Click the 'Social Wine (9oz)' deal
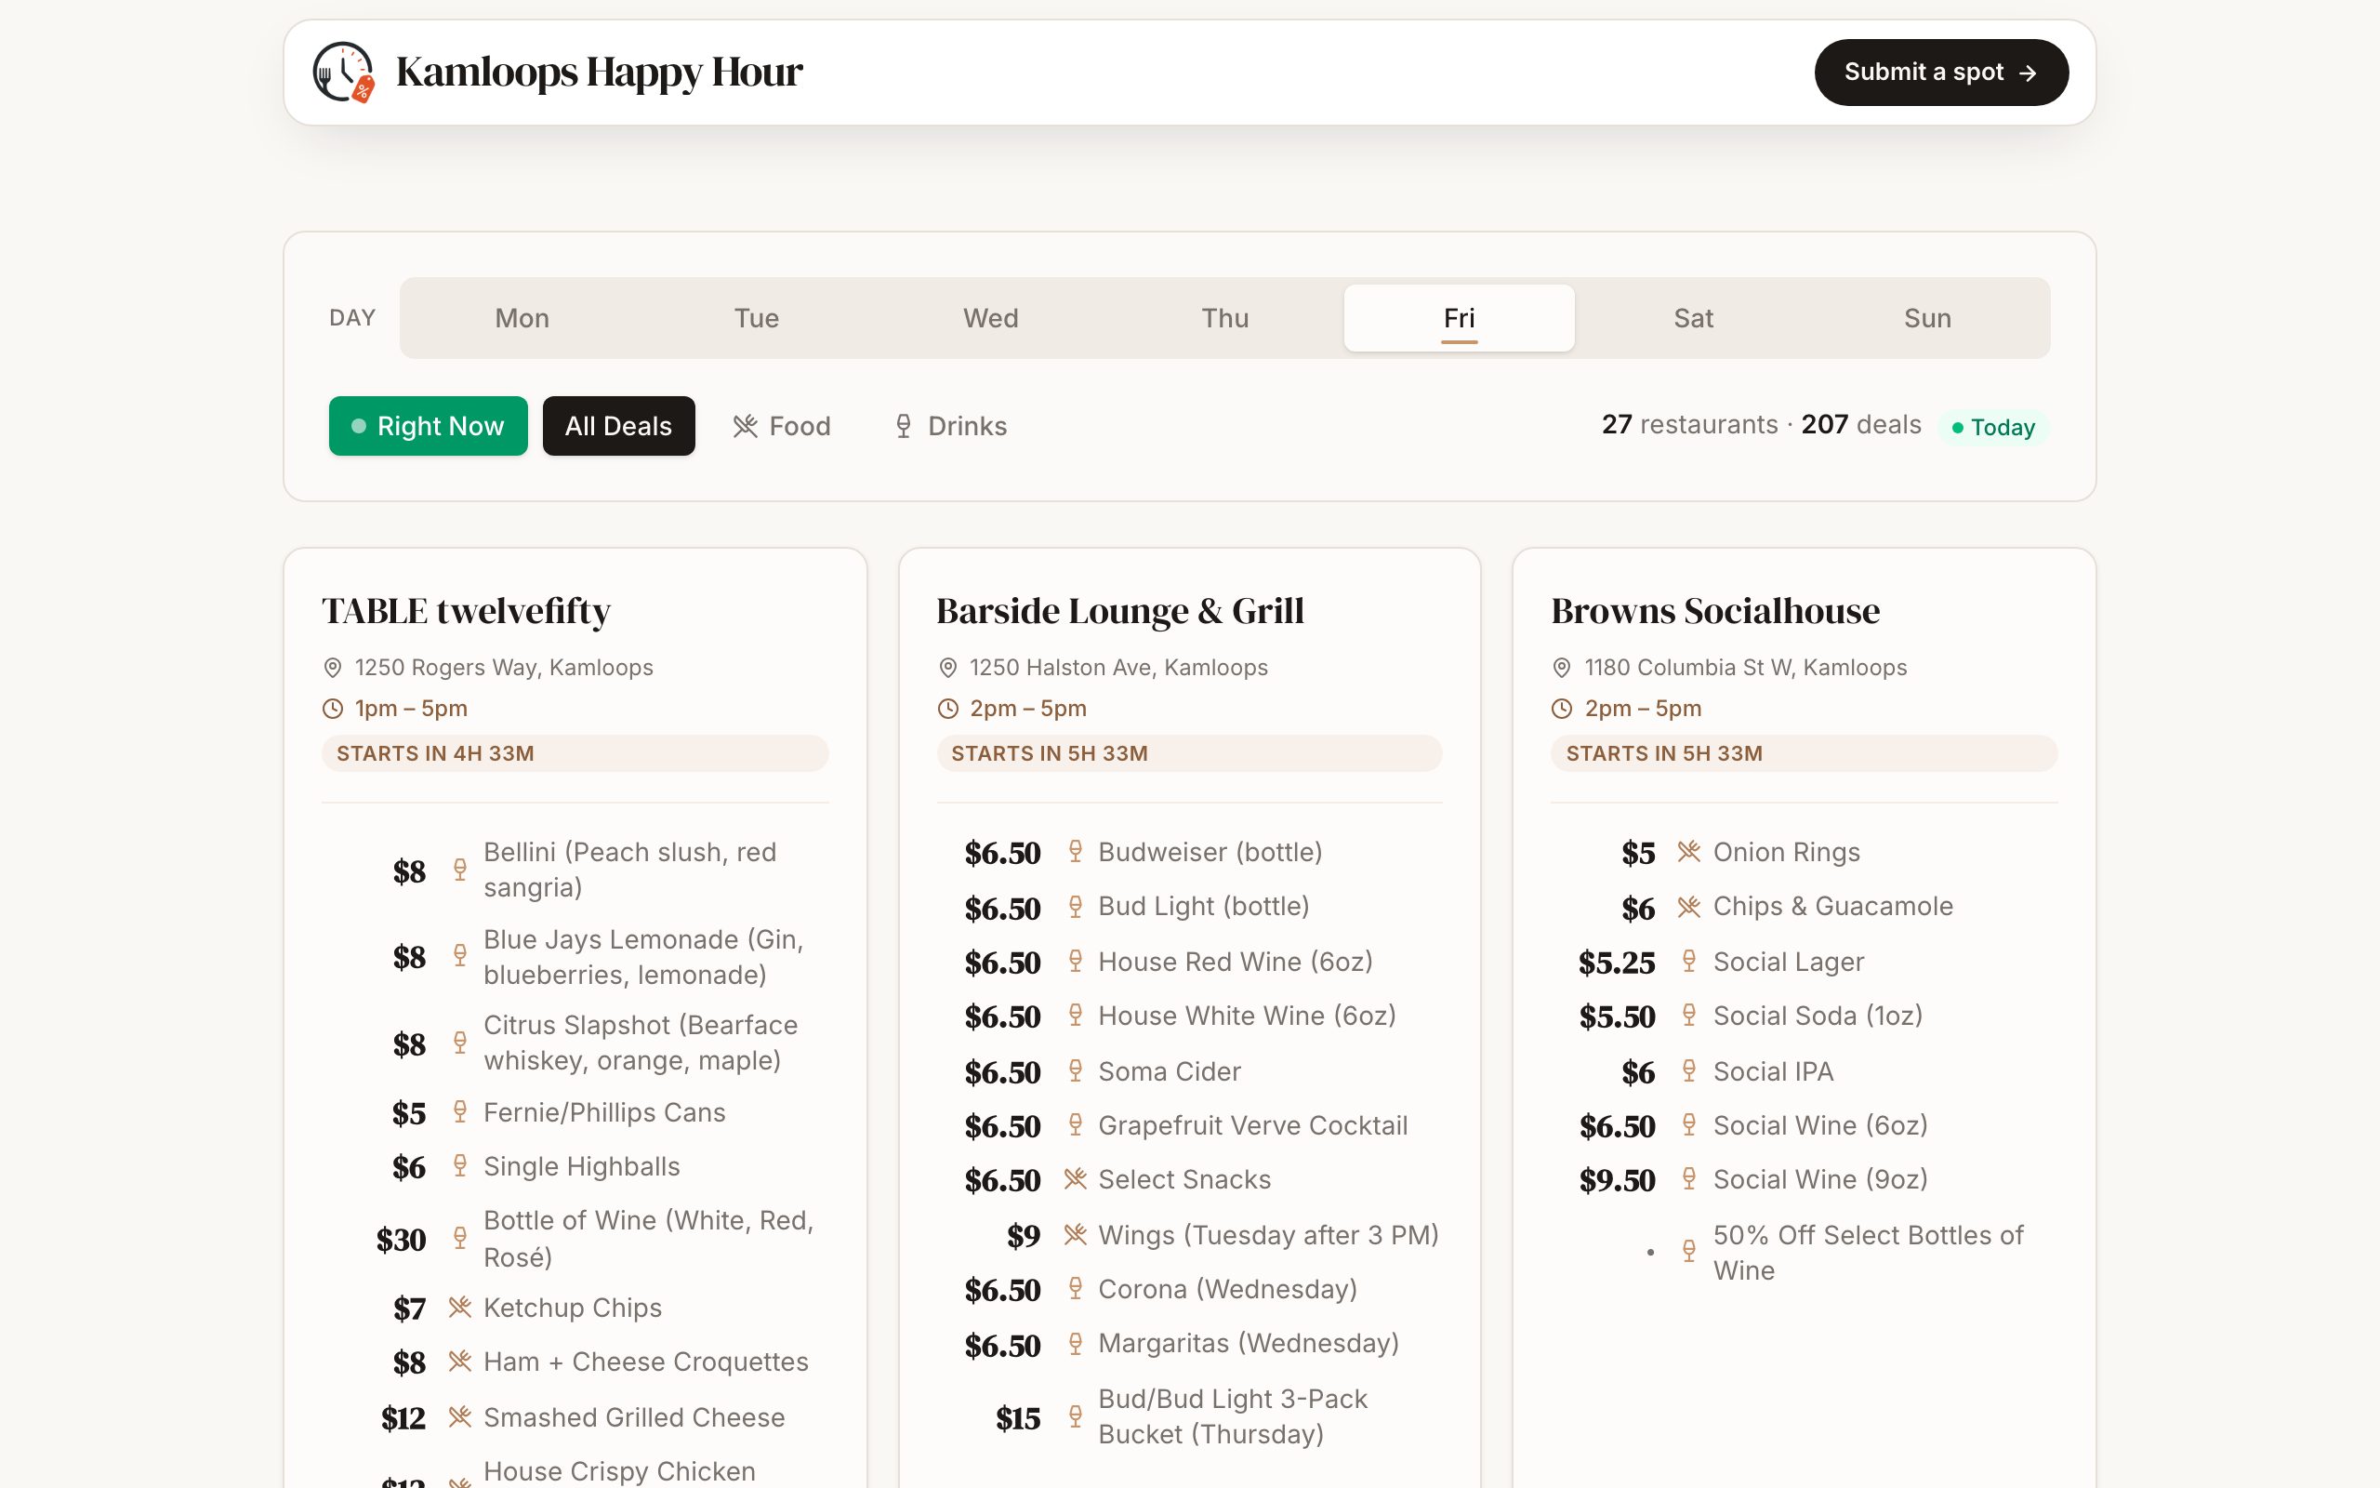Viewport: 2380px width, 1488px height. click(1820, 1179)
